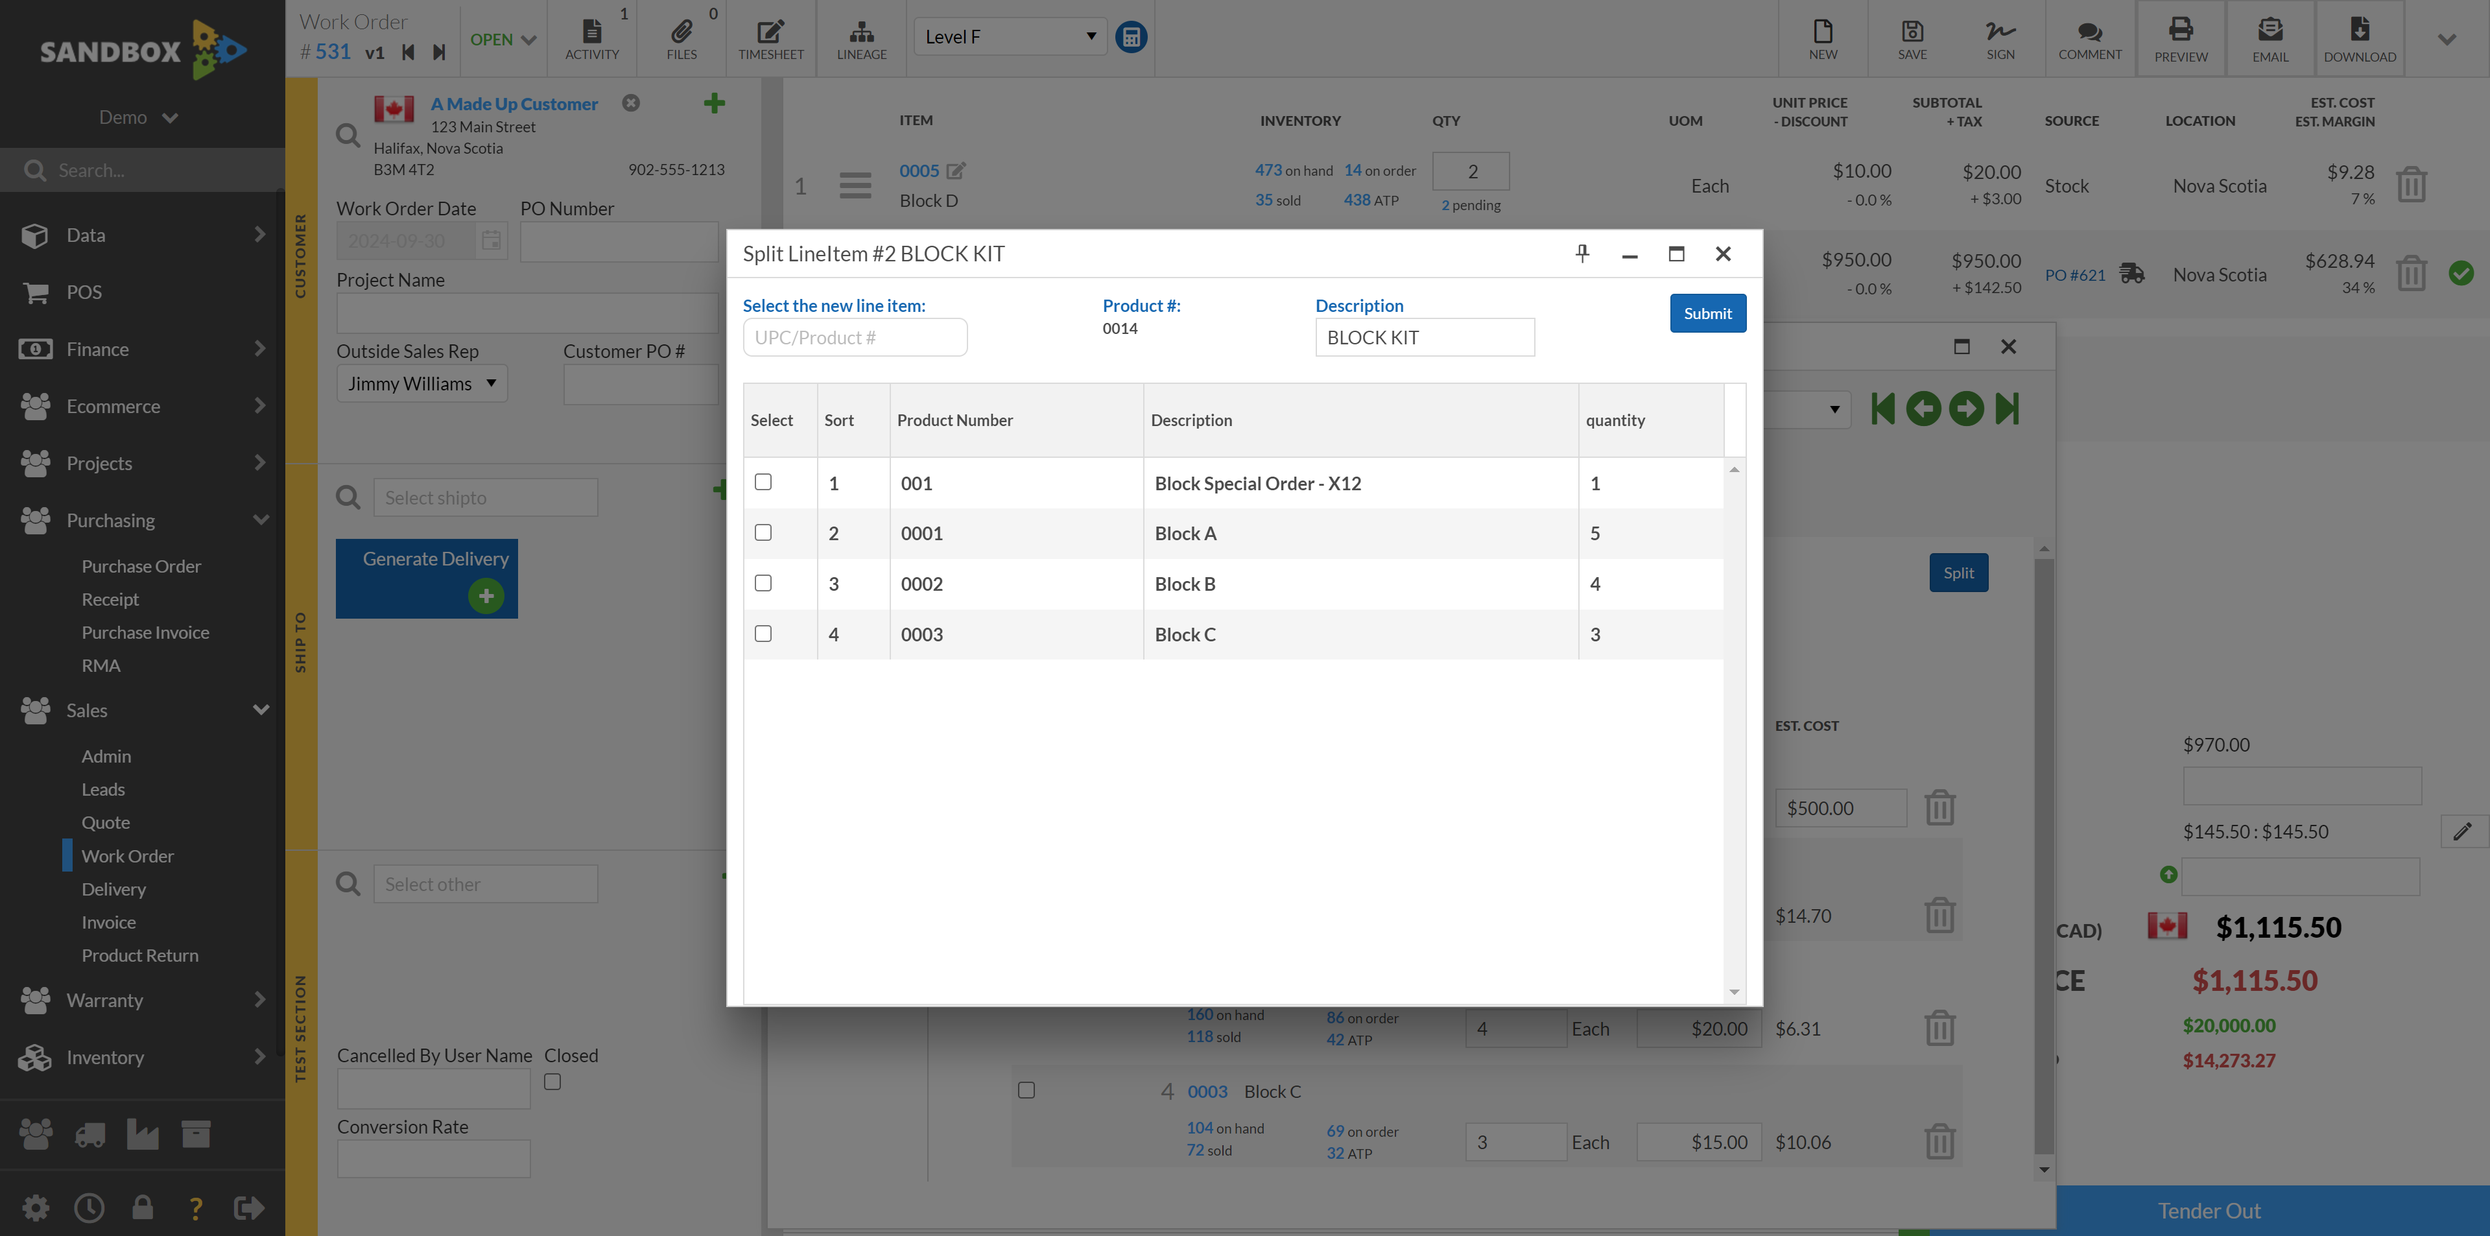Collapse the Purchasing menu section
Viewport: 2490px width, 1236px height.
coord(142,520)
